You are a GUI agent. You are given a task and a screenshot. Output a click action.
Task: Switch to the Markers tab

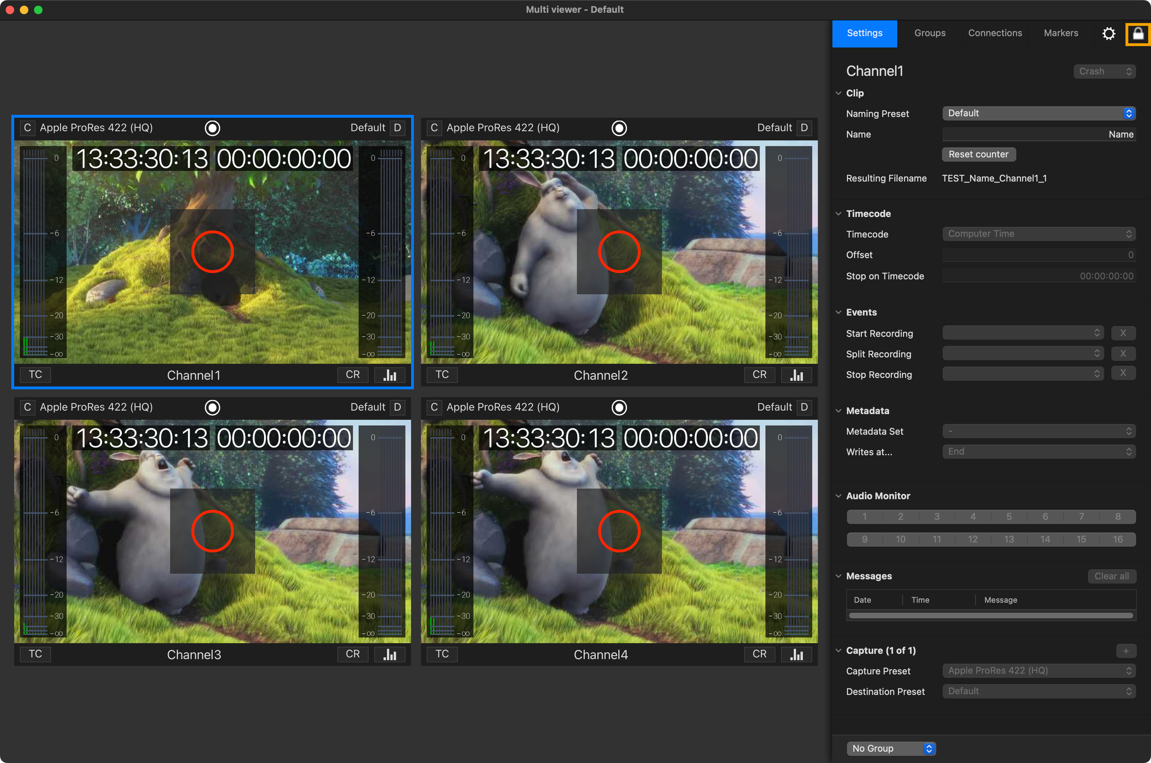[x=1061, y=33]
